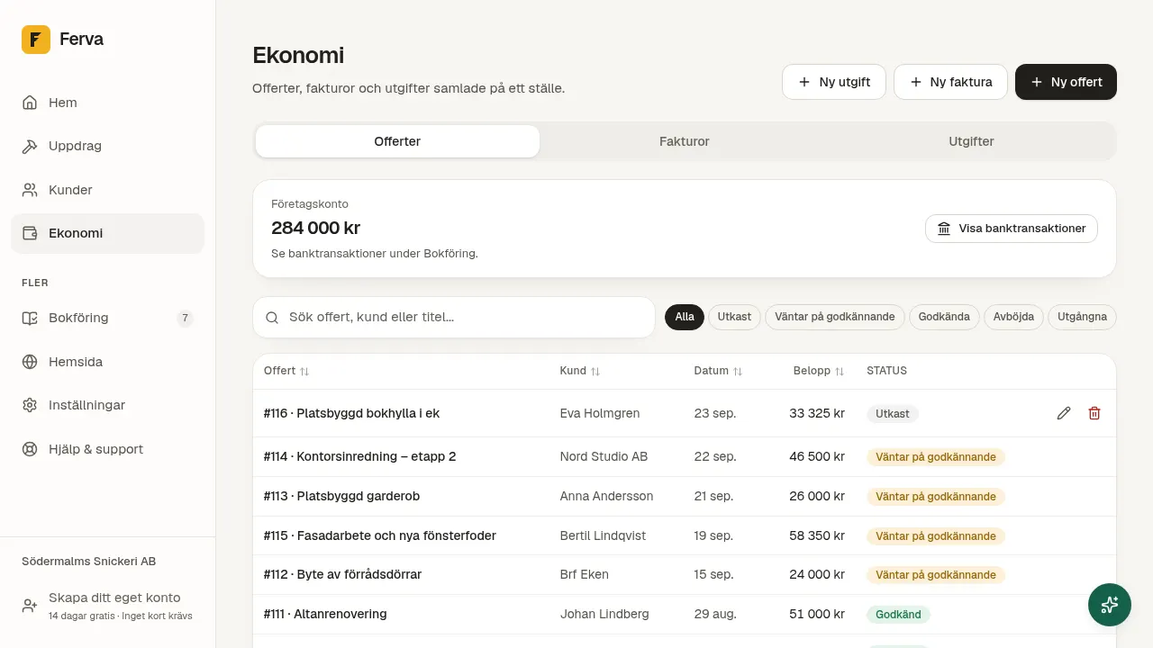Switch to the Fakturor tab

tap(685, 141)
